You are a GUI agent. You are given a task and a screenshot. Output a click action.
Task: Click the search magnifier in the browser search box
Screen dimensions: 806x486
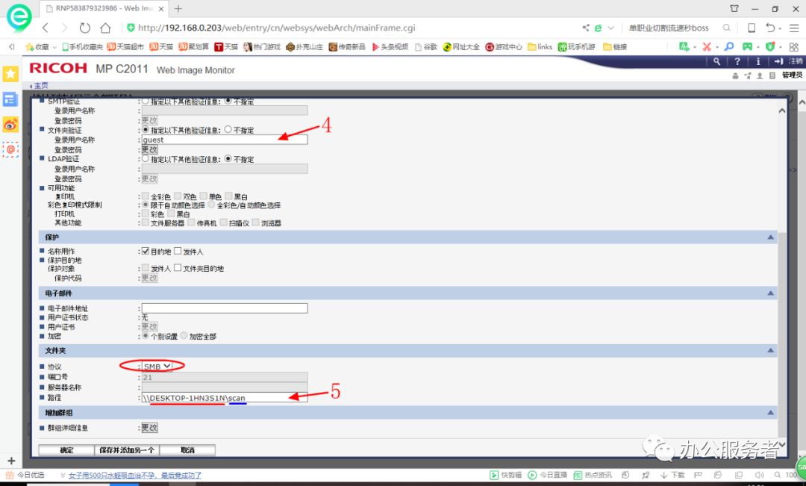726,28
